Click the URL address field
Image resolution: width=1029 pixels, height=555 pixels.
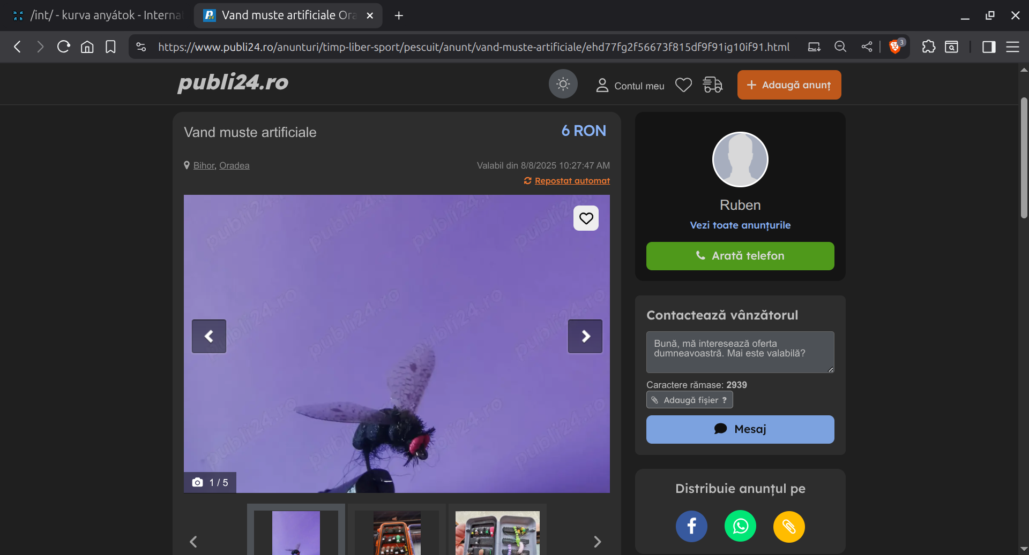(x=474, y=47)
